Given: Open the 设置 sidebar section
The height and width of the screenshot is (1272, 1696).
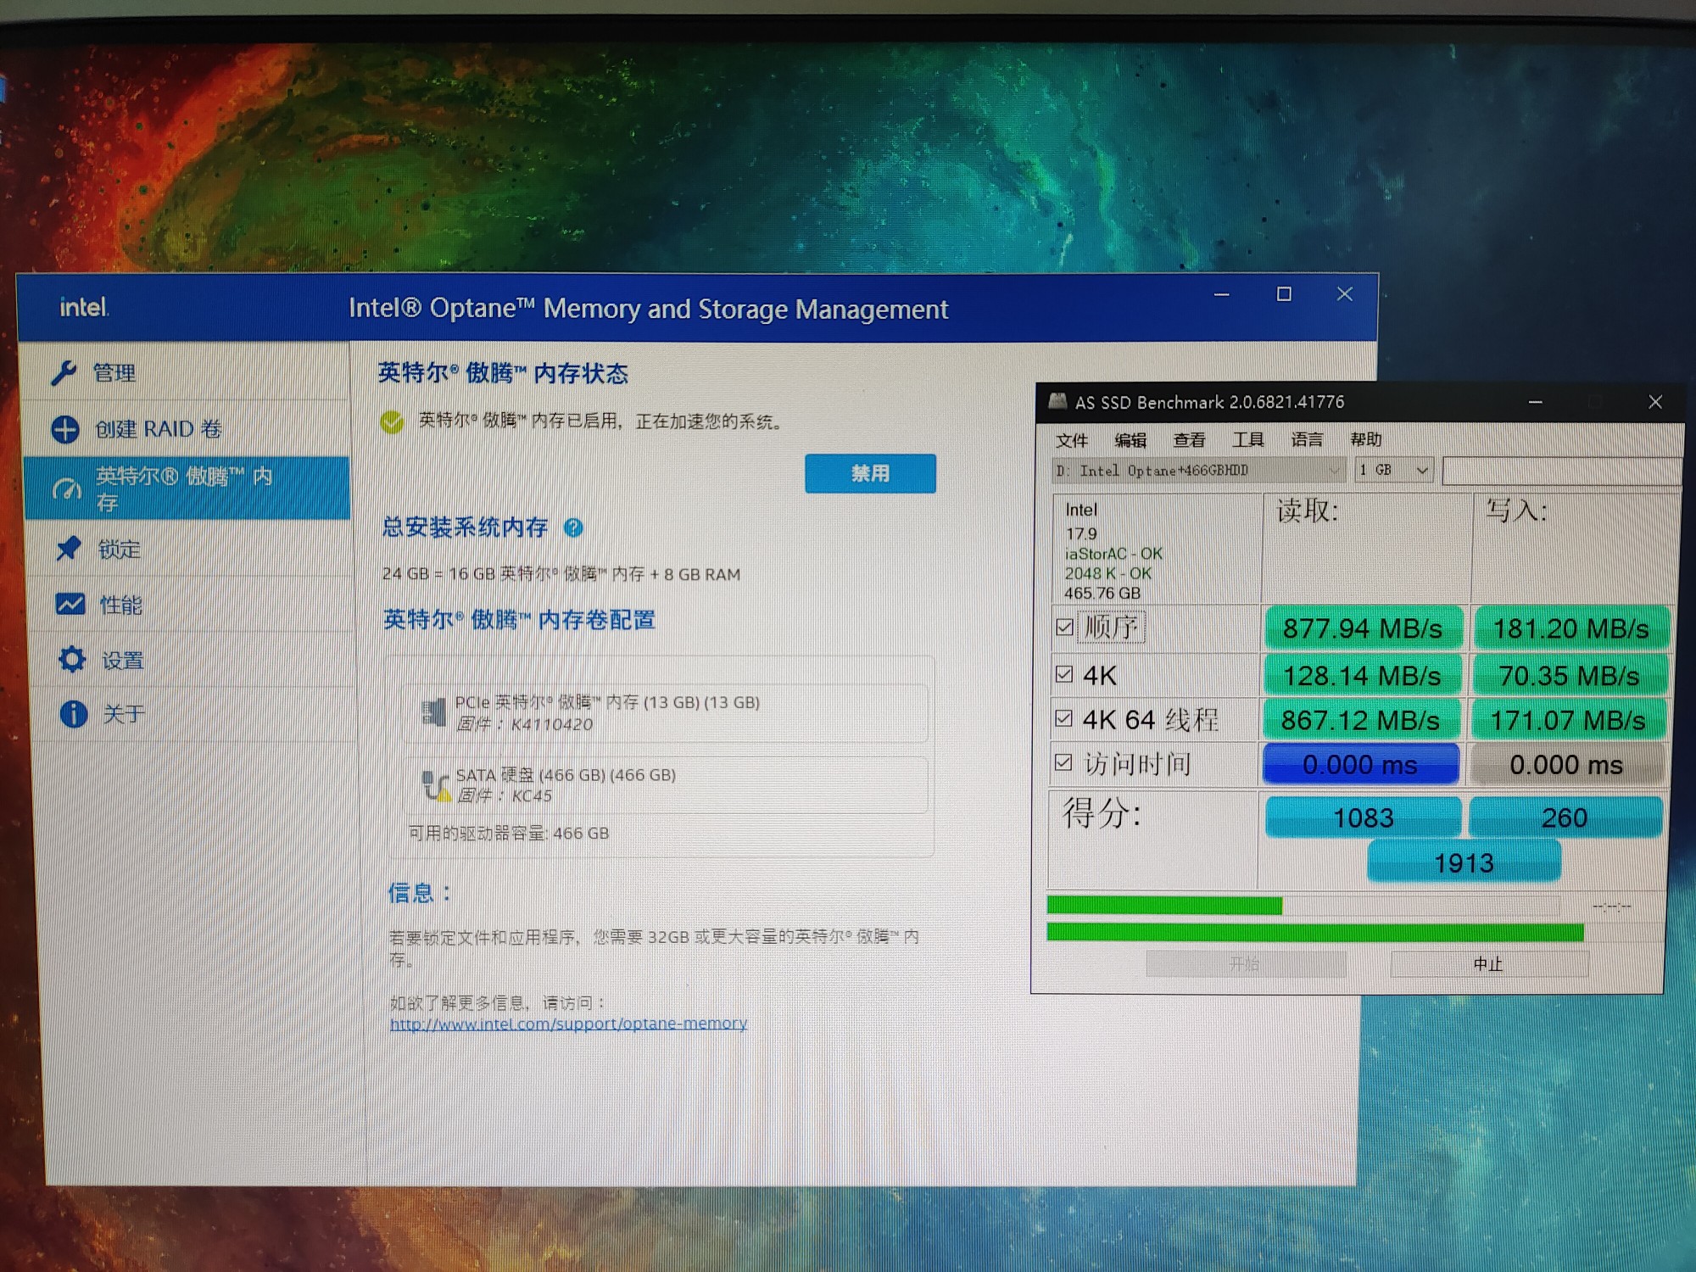Looking at the screenshot, I should pos(192,660).
